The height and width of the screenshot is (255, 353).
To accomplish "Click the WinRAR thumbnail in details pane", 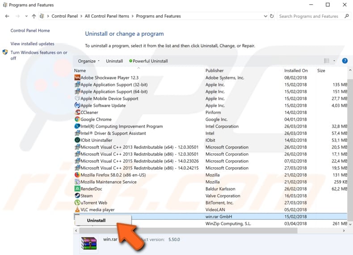I will [89, 244].
